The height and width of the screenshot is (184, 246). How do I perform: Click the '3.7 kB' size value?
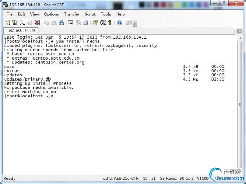[x=190, y=66]
